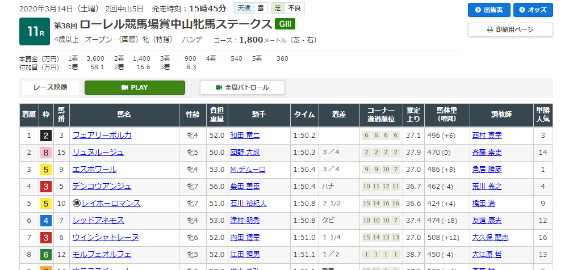Click the printer icon on 印刷用ページ
The image size is (573, 270).
point(490,29)
